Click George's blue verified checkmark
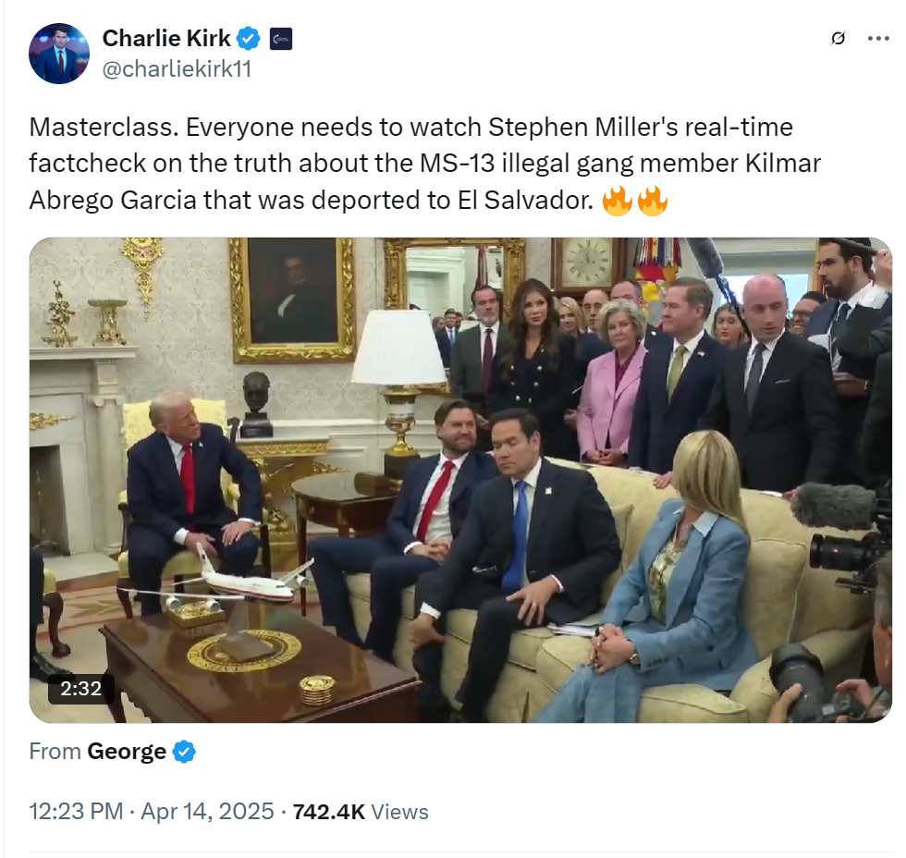906x858 pixels. [184, 752]
